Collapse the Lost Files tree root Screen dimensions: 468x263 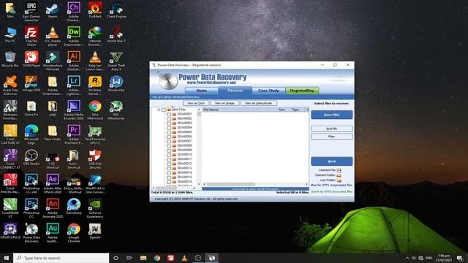click(x=159, y=110)
